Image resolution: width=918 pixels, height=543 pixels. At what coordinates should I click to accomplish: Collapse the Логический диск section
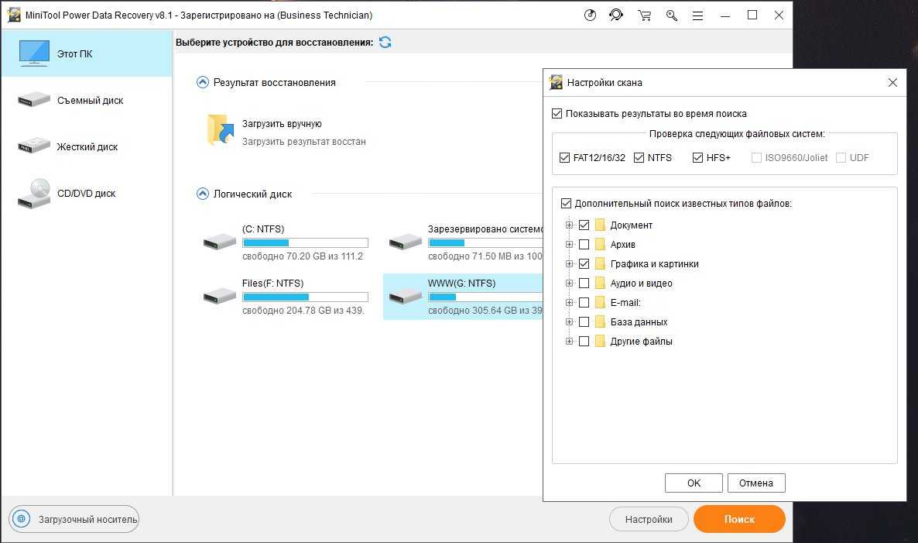[x=203, y=194]
